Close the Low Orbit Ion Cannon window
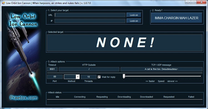 201,2
